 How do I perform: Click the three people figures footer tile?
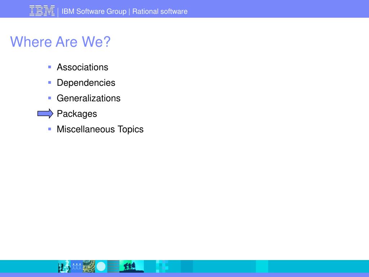click(77, 267)
